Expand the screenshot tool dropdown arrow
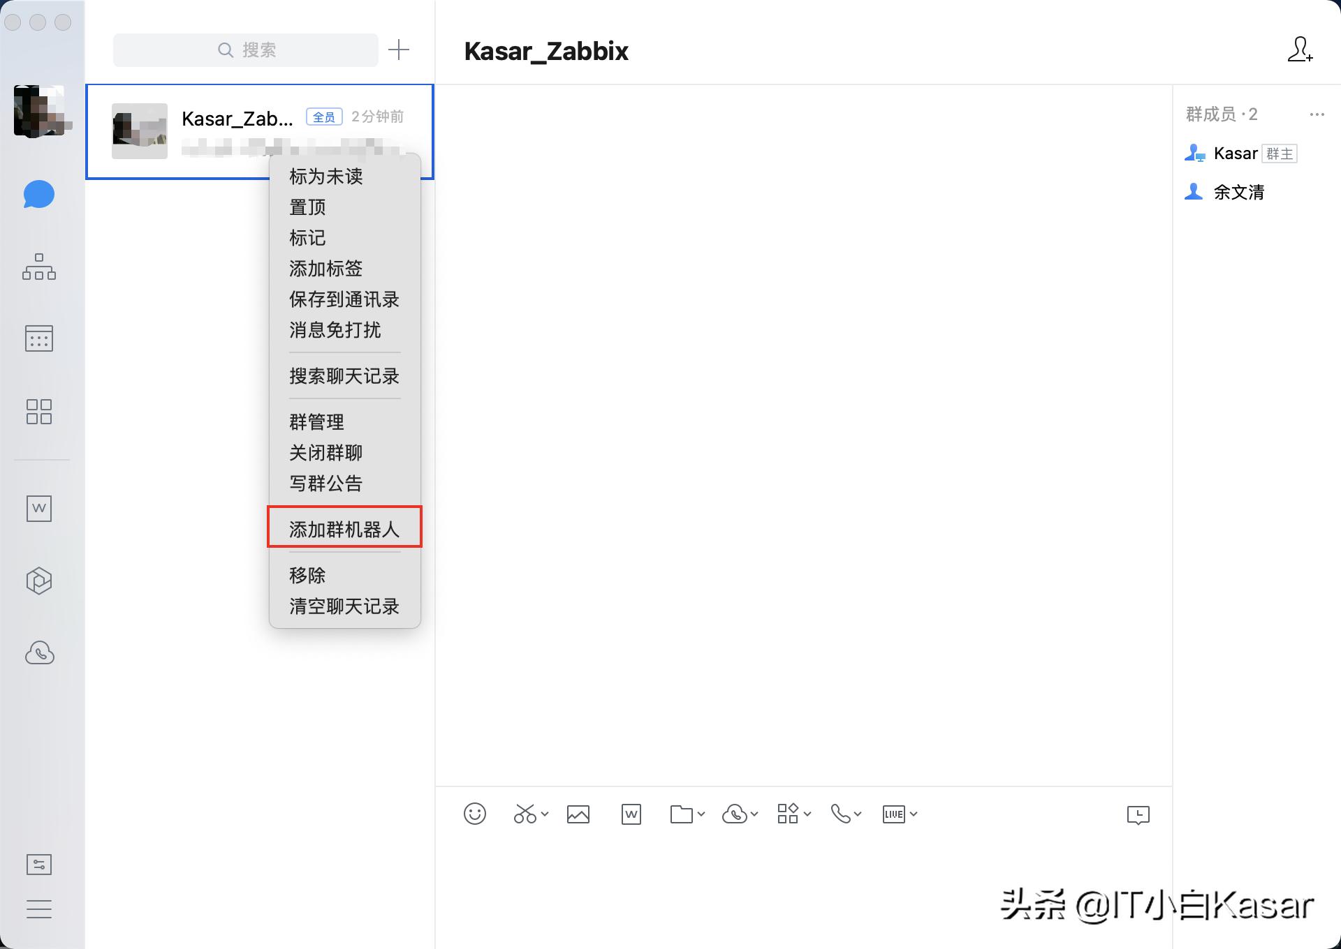The width and height of the screenshot is (1341, 949). (543, 814)
